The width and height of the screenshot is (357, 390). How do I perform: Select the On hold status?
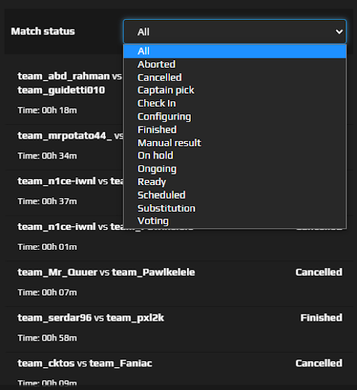click(235, 155)
